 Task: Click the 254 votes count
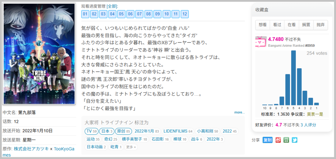pyautogui.click(x=317, y=53)
